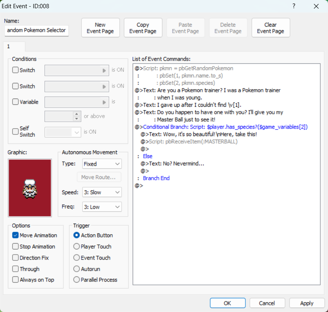Select the Parallel Process trigger
The width and height of the screenshot is (328, 312).
click(x=77, y=280)
